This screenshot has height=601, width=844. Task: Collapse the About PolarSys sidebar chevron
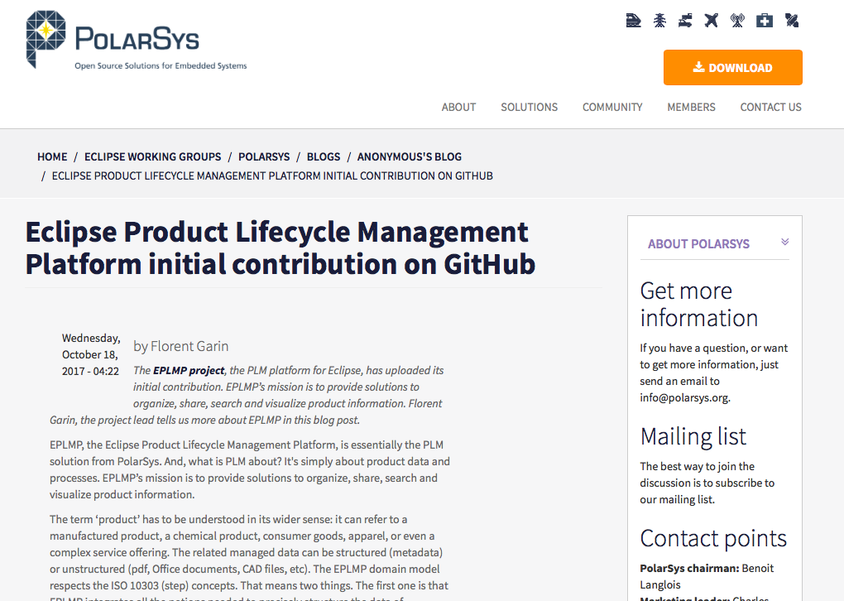tap(784, 243)
